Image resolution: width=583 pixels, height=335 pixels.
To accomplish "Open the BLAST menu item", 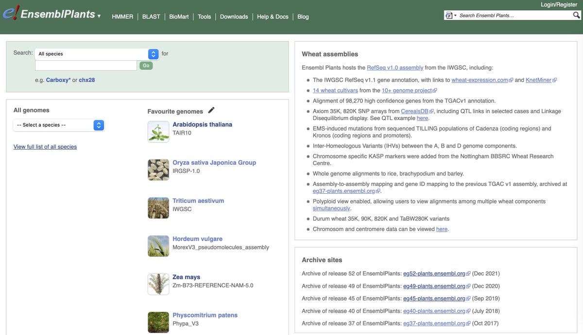I will [x=151, y=17].
